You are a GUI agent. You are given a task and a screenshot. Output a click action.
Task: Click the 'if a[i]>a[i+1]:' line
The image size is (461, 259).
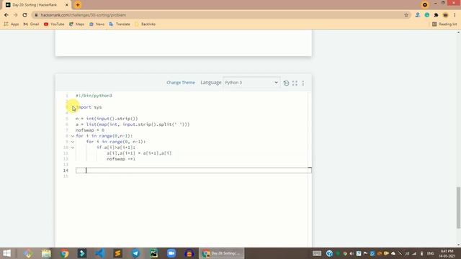click(116, 147)
